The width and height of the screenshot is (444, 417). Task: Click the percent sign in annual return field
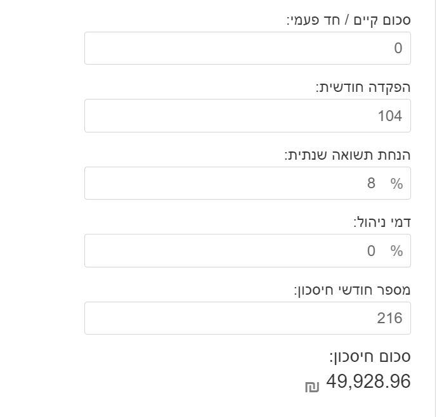[397, 184]
